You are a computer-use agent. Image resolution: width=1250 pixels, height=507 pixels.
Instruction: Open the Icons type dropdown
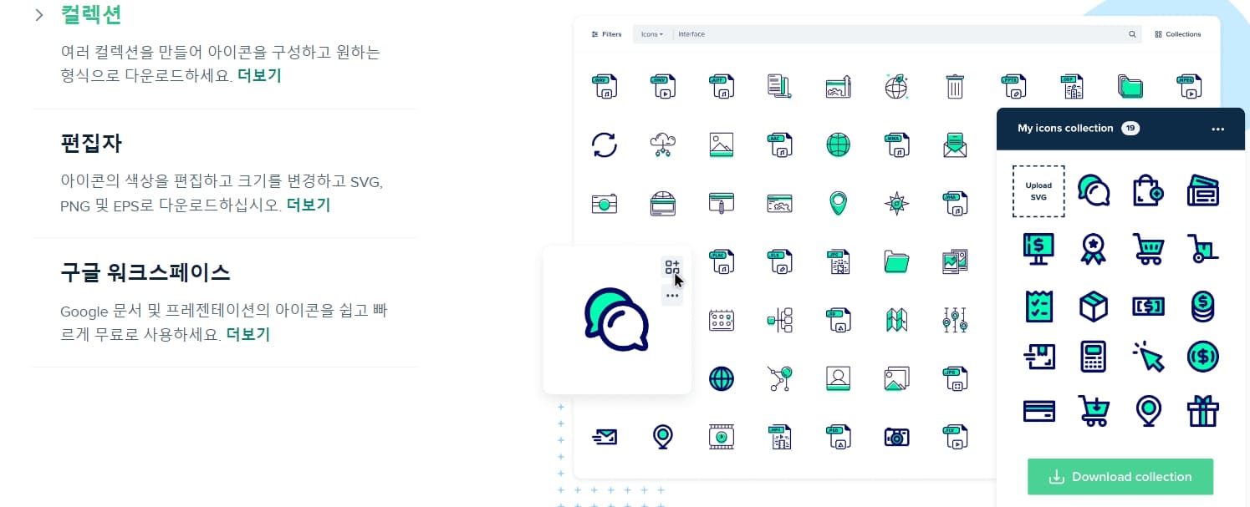tap(652, 34)
